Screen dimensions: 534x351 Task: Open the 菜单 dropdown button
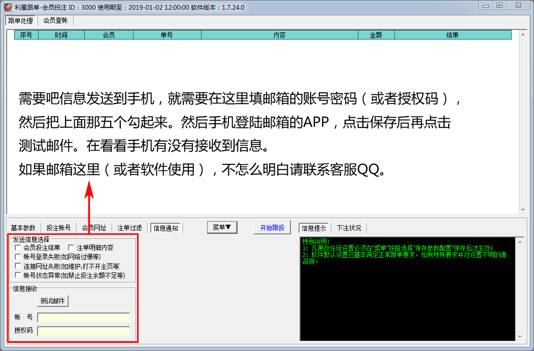point(222,228)
